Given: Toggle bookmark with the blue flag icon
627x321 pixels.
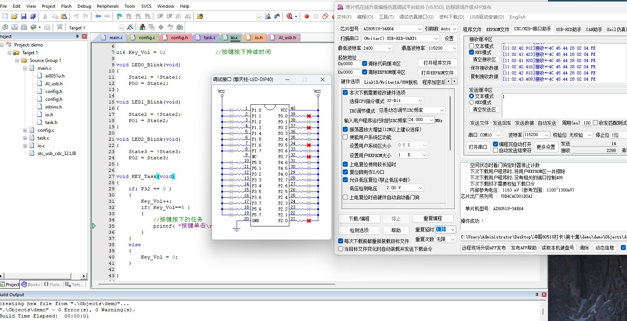Looking at the screenshot, I should coord(119,16).
